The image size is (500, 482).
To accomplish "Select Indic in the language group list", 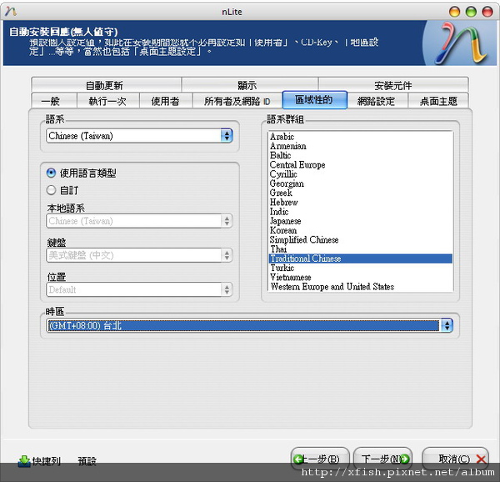I will point(360,212).
